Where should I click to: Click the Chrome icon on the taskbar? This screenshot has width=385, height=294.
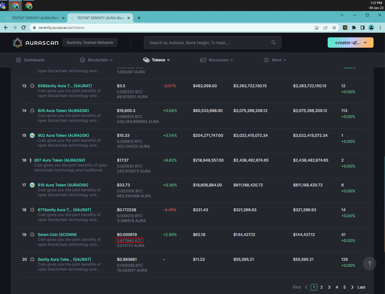15,5
